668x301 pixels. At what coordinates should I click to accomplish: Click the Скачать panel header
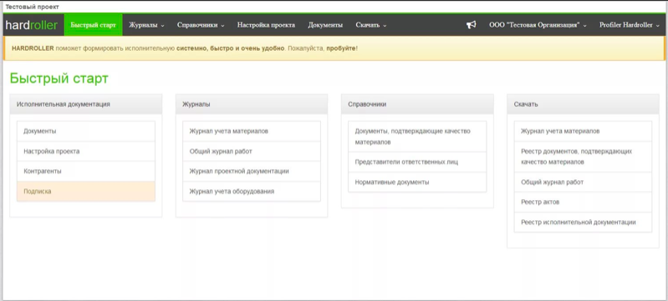click(583, 104)
